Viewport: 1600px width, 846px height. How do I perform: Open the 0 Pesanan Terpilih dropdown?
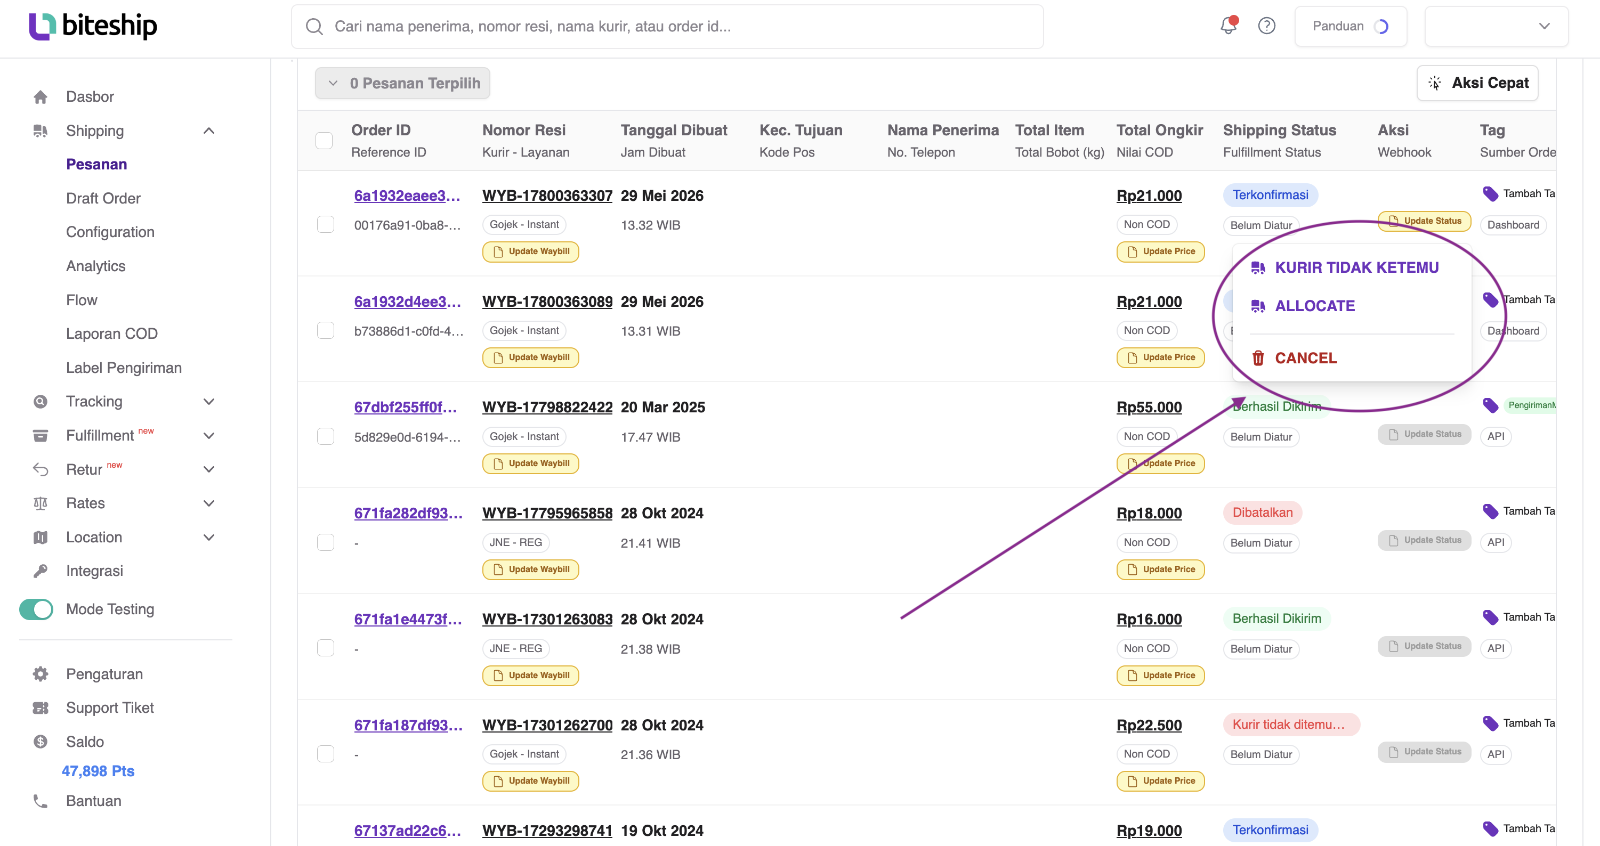(402, 83)
